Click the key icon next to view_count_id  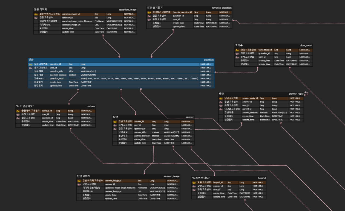pos(237,50)
